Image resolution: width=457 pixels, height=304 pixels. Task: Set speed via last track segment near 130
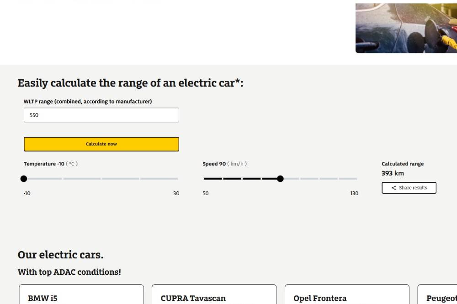[348, 179]
